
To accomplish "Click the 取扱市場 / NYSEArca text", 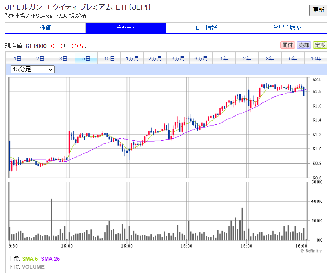I will pos(28,16).
